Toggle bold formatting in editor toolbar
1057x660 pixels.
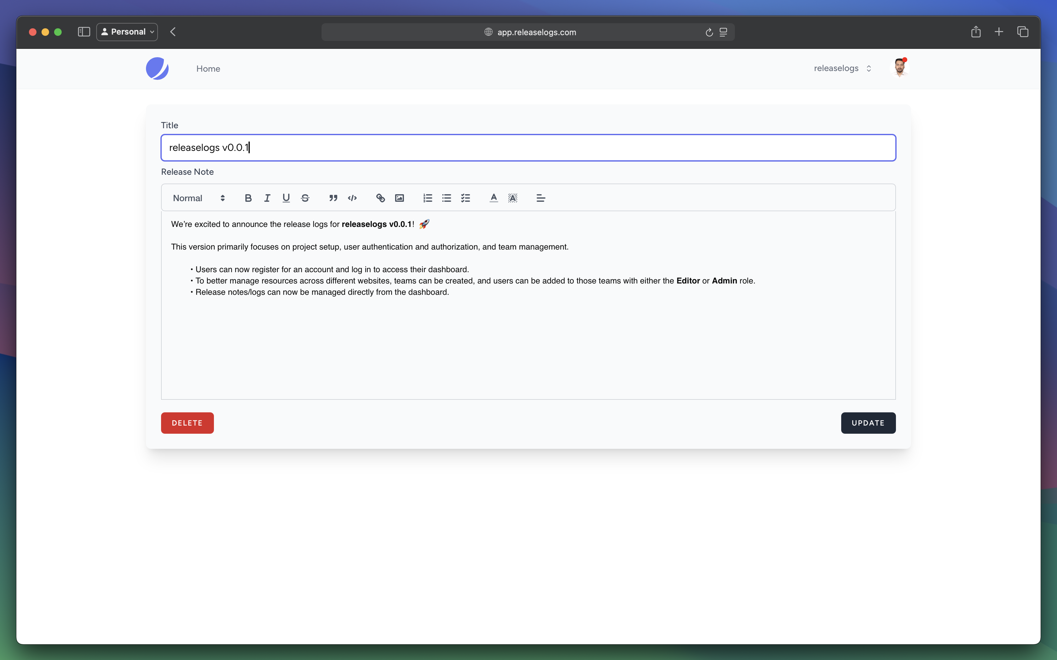248,198
